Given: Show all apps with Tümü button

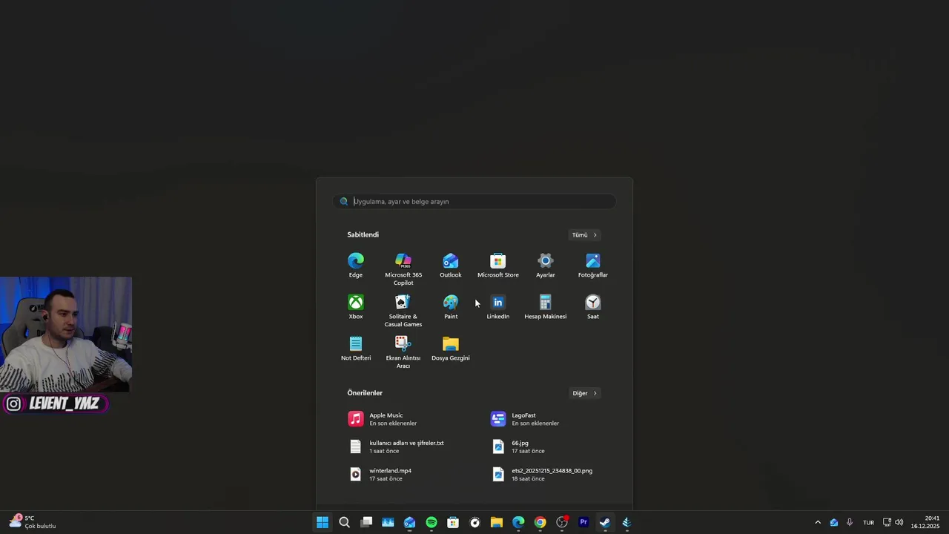Looking at the screenshot, I should point(584,235).
